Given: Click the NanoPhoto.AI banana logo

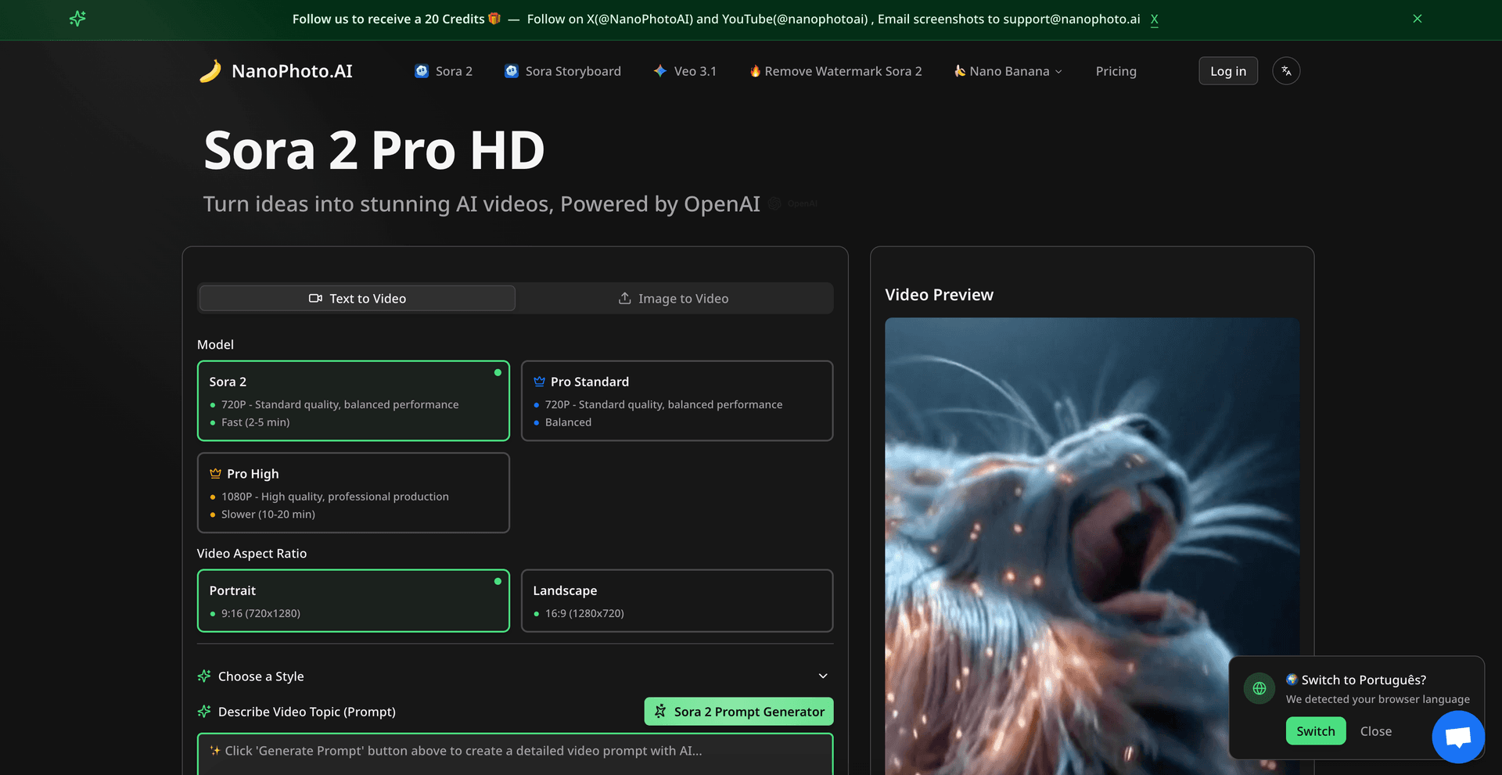Looking at the screenshot, I should click(x=210, y=71).
